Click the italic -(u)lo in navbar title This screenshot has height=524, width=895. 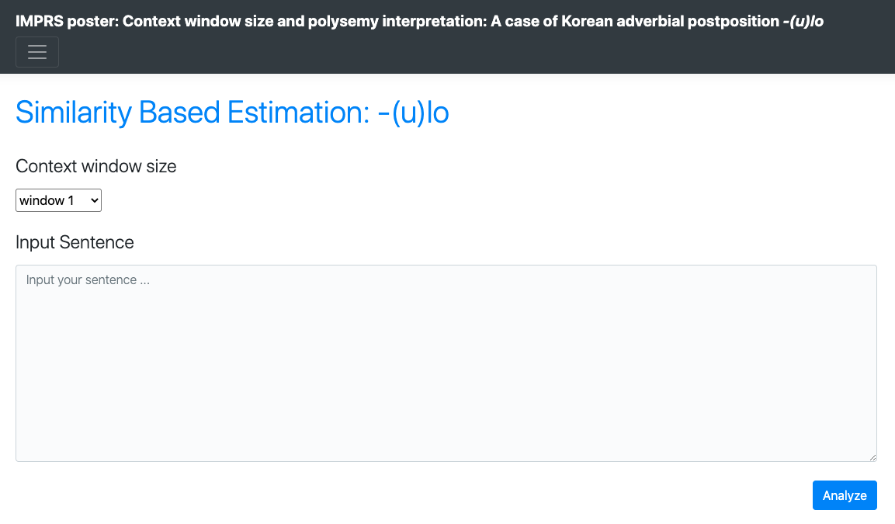tap(803, 21)
